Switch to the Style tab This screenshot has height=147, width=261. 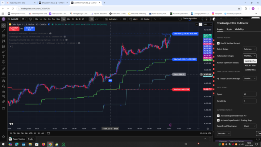pyautogui.click(x=229, y=29)
